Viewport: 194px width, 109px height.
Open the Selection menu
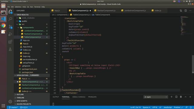tap(18, 7)
